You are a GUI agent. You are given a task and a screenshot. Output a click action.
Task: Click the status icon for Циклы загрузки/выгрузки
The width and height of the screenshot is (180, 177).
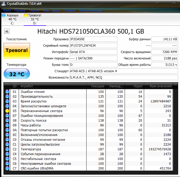(7, 145)
